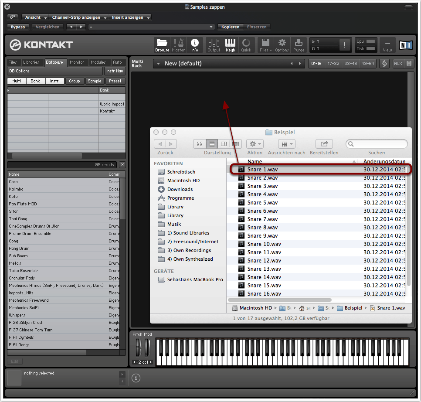The image size is (421, 402).
Task: Toggle the Sample filter in database
Action: tap(94, 81)
